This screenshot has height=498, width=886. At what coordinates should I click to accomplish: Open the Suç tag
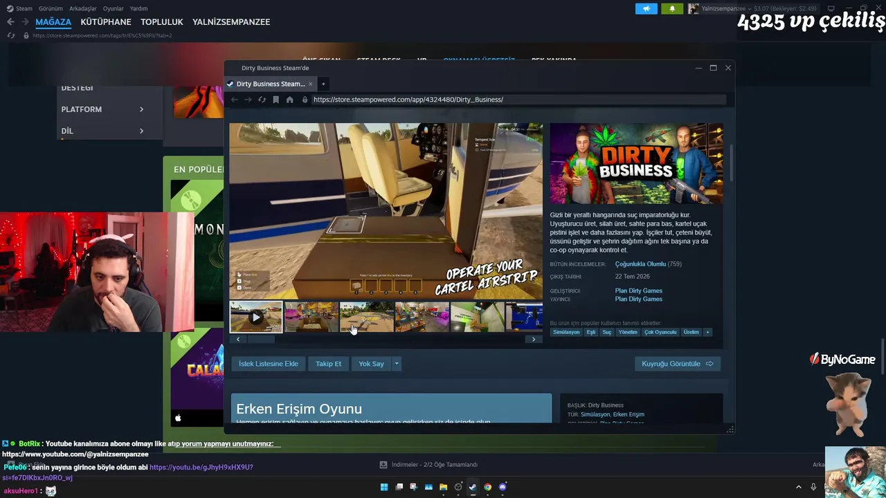607,332
